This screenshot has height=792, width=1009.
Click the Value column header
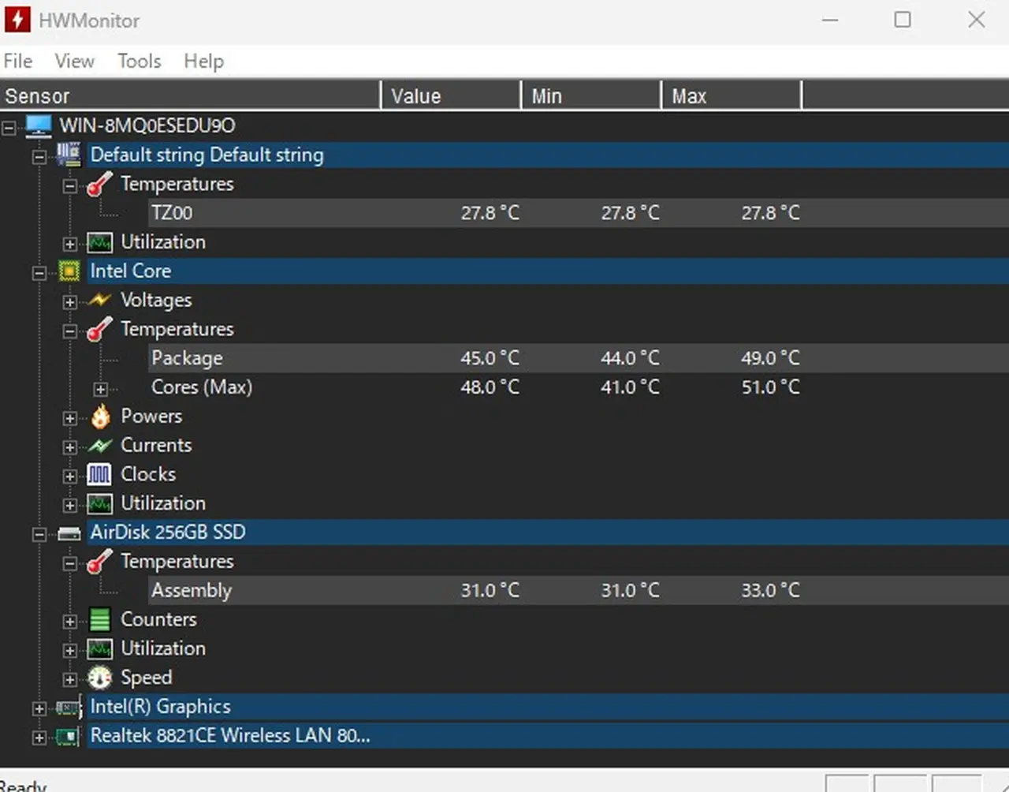coord(449,96)
